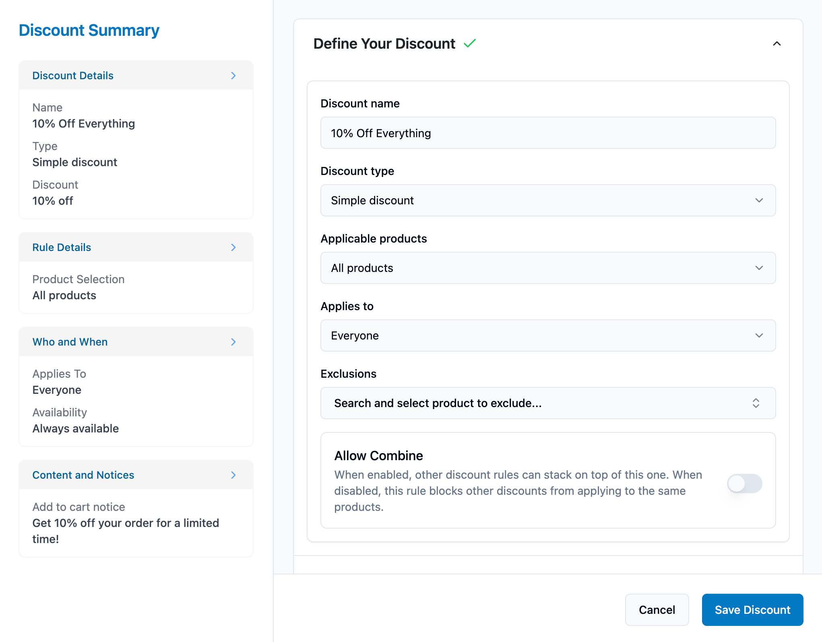Click the chevron in Discount type field
The image size is (822, 642).
(759, 200)
